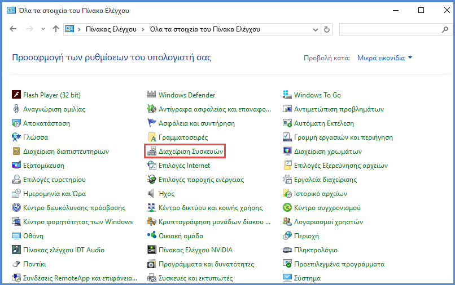
Task: Open the recent locations arrow dropdown
Action: click(x=43, y=29)
